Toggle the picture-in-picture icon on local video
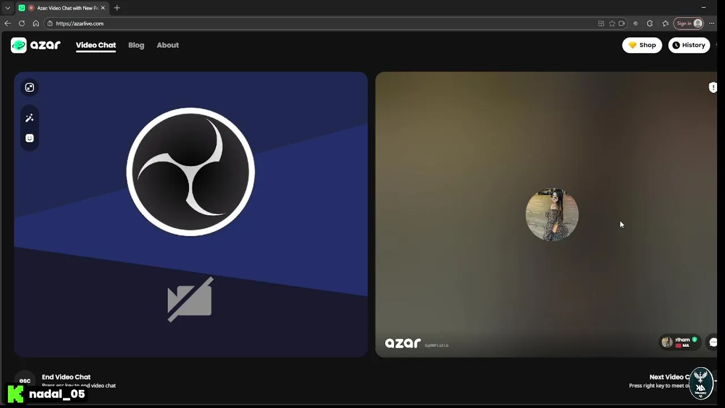 pos(29,87)
